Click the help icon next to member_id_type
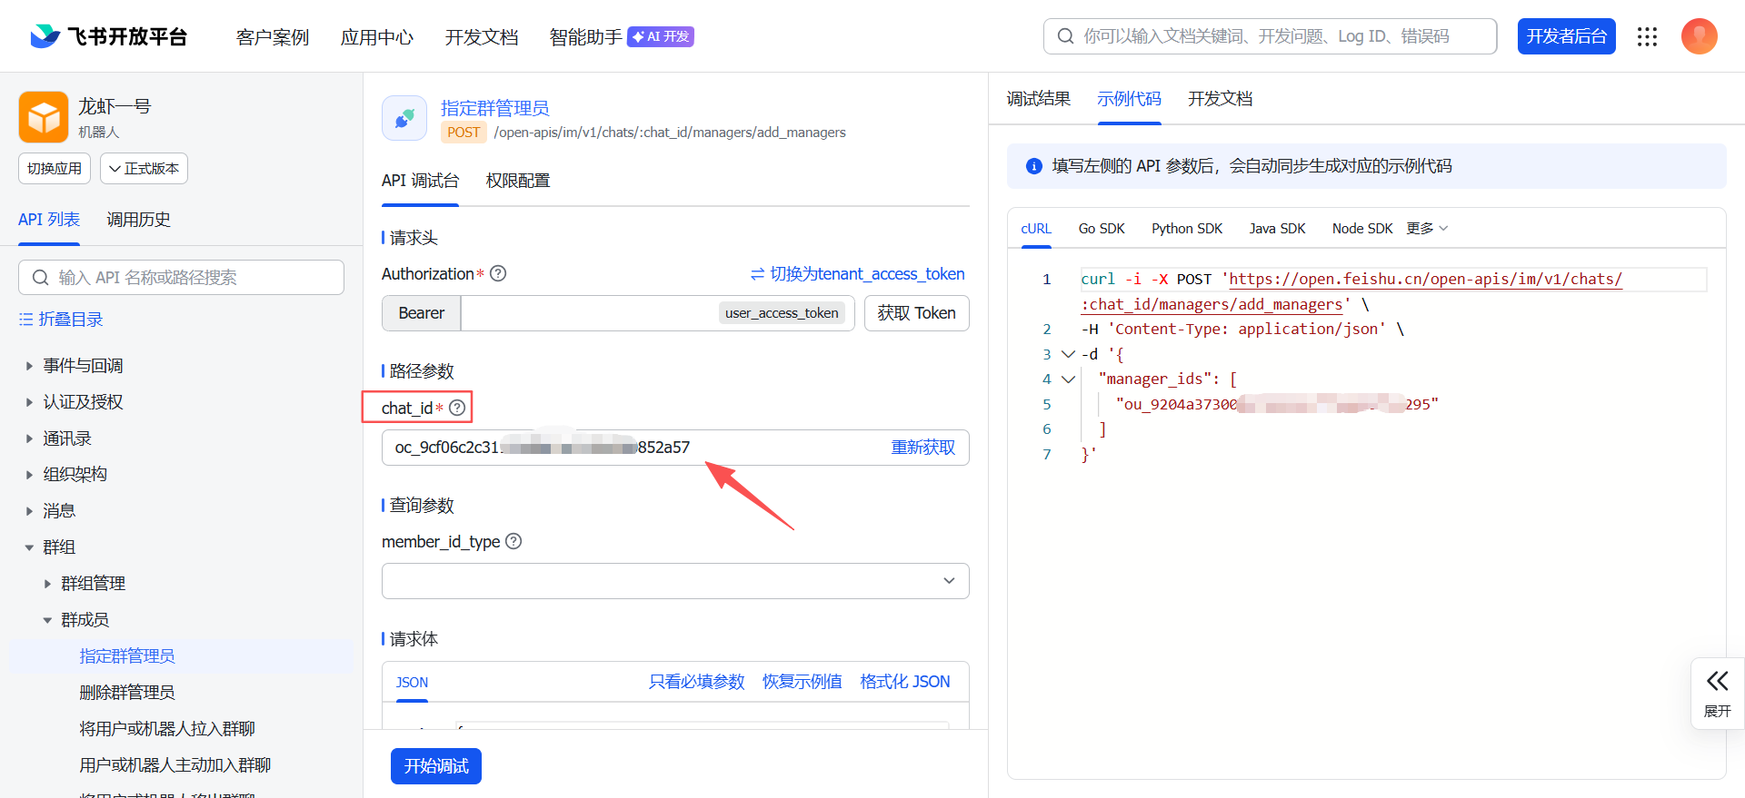The height and width of the screenshot is (798, 1745). point(514,541)
